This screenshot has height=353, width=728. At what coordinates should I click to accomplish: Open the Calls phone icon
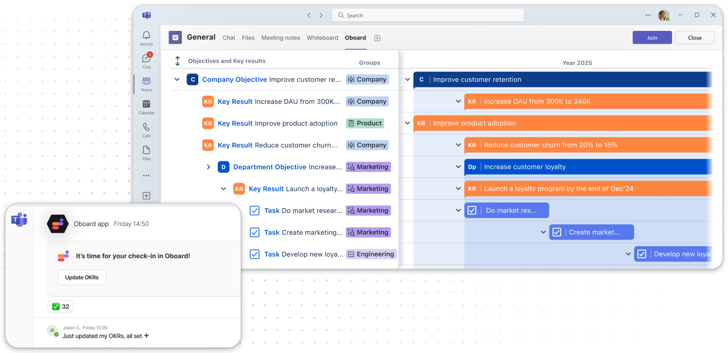(x=146, y=127)
